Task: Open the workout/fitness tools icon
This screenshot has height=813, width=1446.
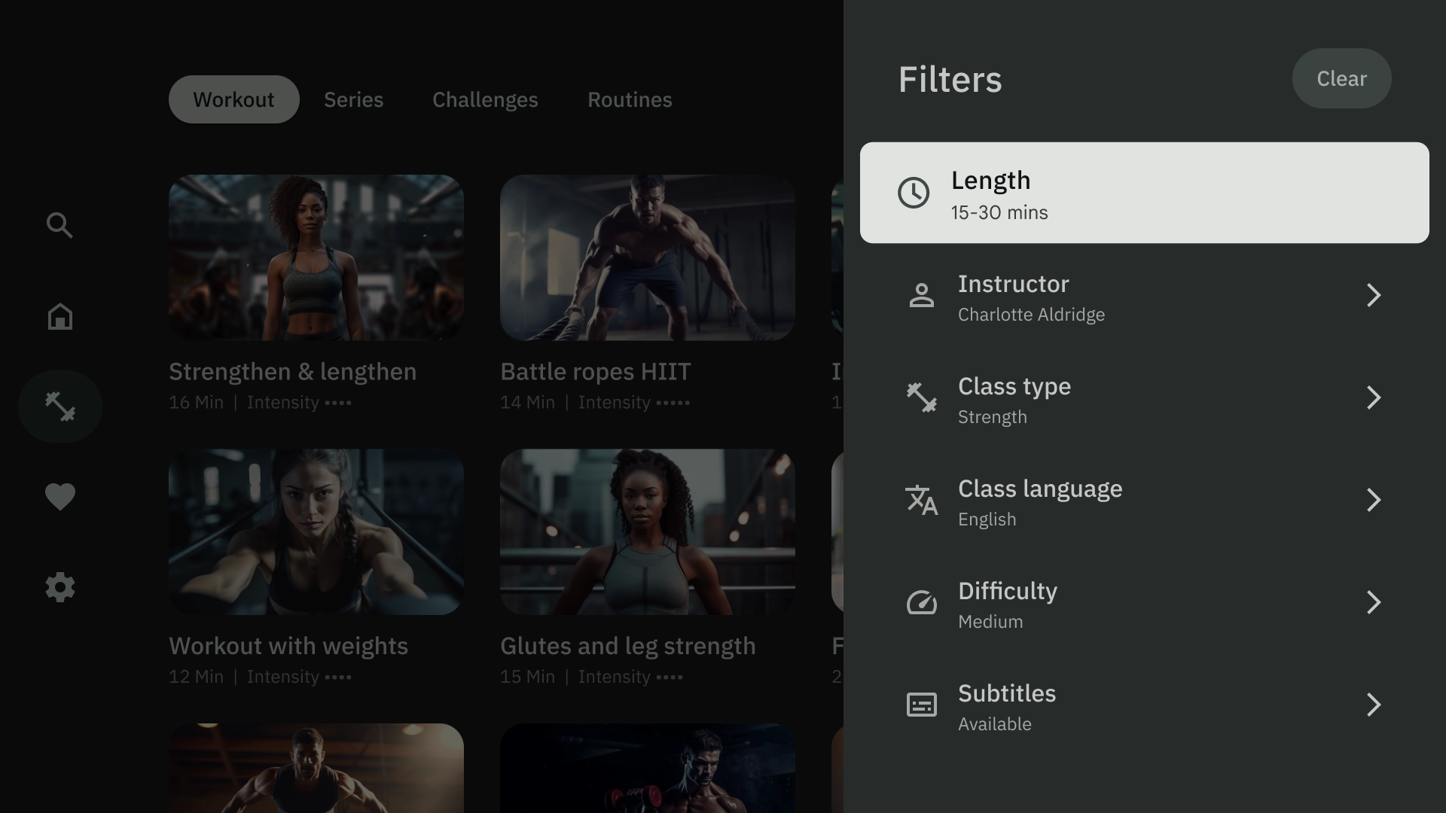Action: 60,406
